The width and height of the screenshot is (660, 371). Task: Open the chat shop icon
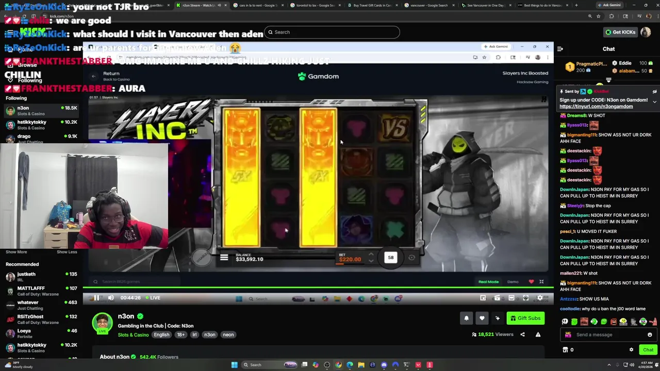(565, 350)
